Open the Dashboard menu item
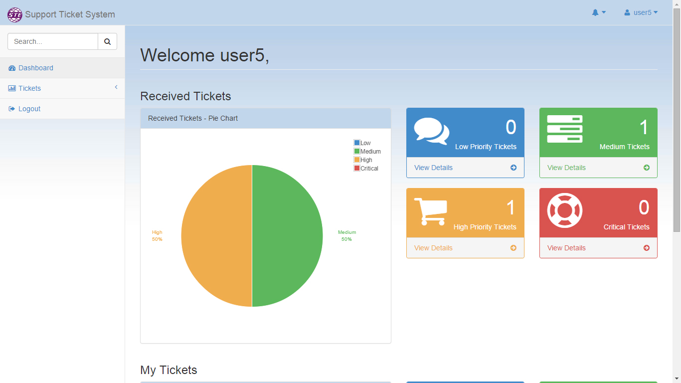This screenshot has width=681, height=383. pyautogui.click(x=62, y=68)
